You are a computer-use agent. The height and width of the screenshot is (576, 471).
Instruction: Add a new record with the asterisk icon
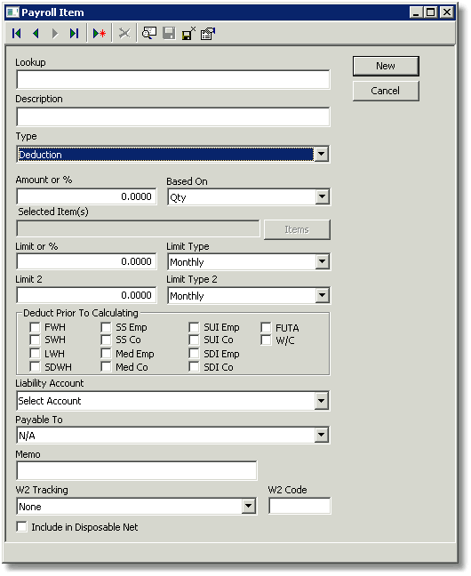coord(100,34)
